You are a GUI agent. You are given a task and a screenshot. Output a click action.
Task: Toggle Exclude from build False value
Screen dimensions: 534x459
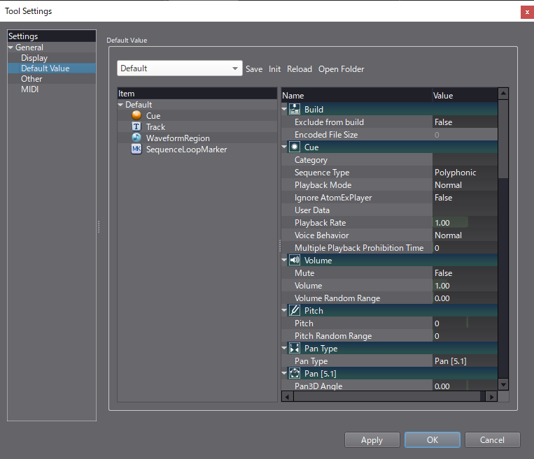[x=465, y=122]
